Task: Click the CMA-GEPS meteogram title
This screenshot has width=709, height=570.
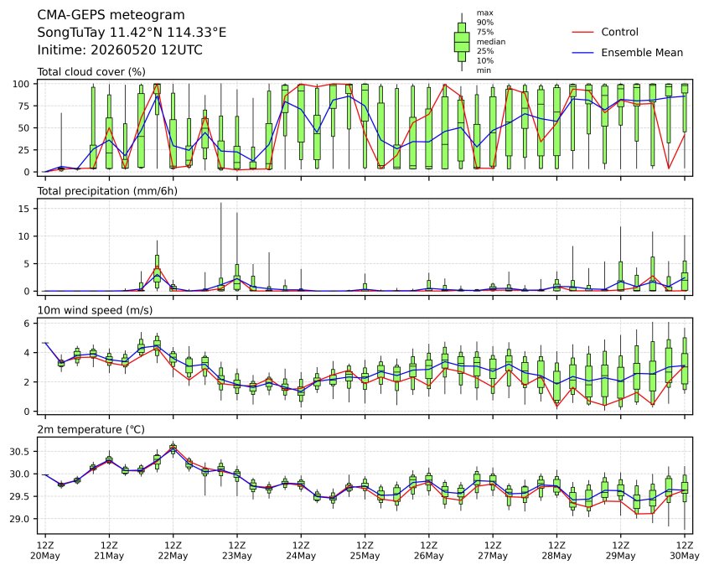Action: pos(111,15)
